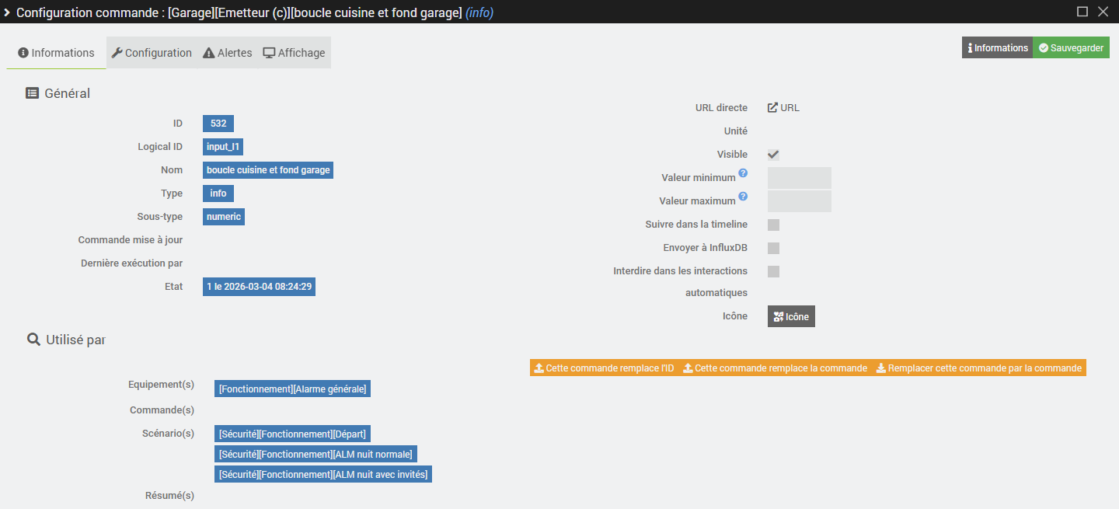
Task: Click Cette commande remplace l'ID button
Action: [604, 368]
